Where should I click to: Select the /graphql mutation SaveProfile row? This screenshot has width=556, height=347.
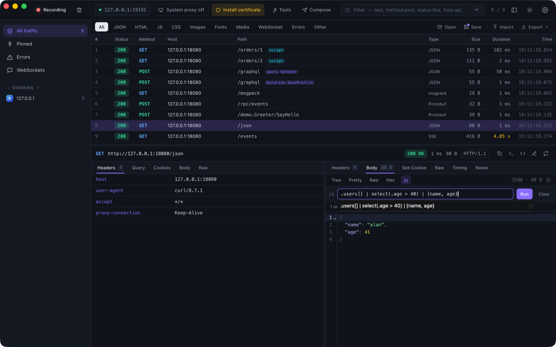click(323, 82)
